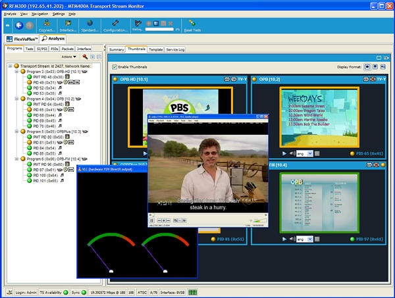Screen dimensions: 395x298
Task: Select PID 68 (0x44) audio row
Action: 44,115
